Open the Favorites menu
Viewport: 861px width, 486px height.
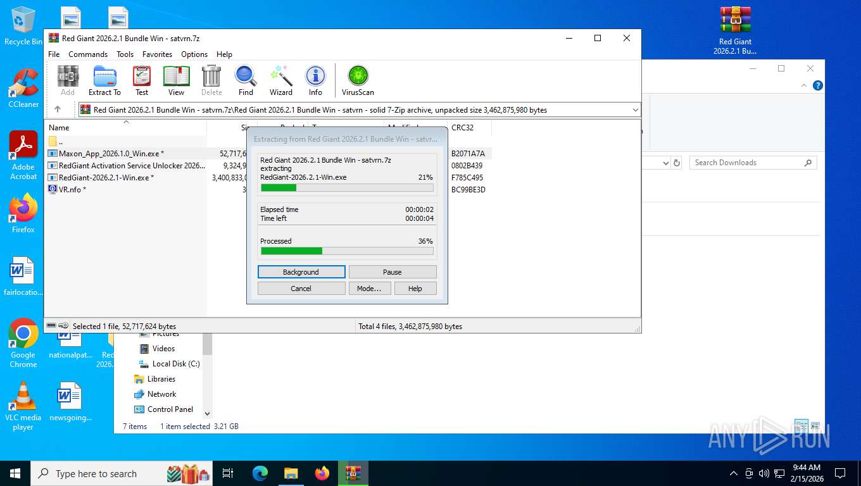coord(157,54)
